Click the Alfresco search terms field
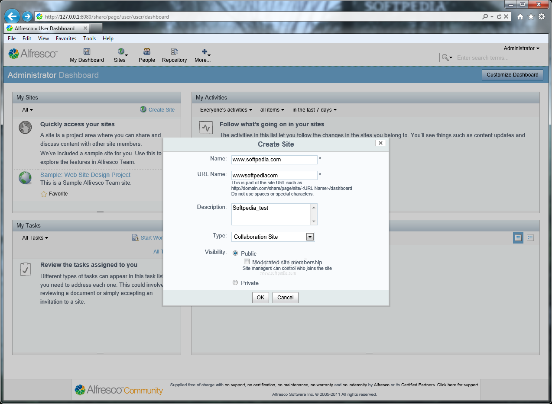The width and height of the screenshot is (552, 404). click(500, 58)
